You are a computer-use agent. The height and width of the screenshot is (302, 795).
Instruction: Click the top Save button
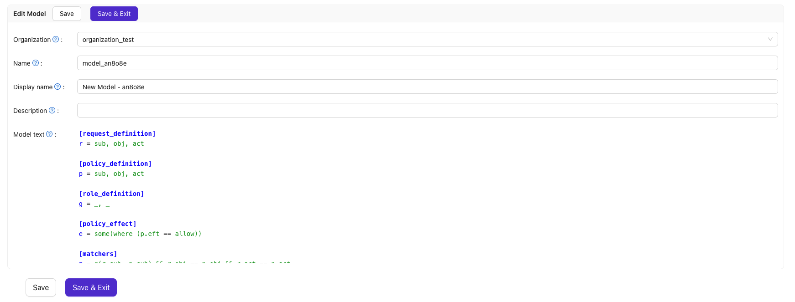coord(67,14)
